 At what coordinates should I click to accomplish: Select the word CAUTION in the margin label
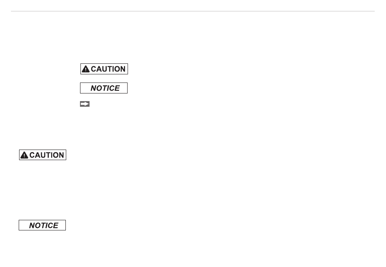click(x=47, y=155)
